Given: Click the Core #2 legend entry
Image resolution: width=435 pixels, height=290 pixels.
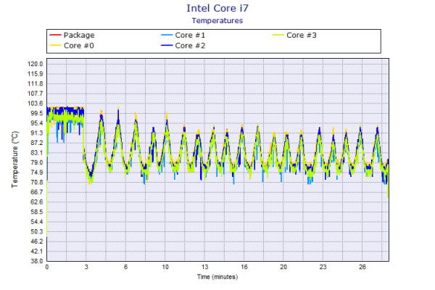Looking at the screenshot, I should click(x=183, y=46).
